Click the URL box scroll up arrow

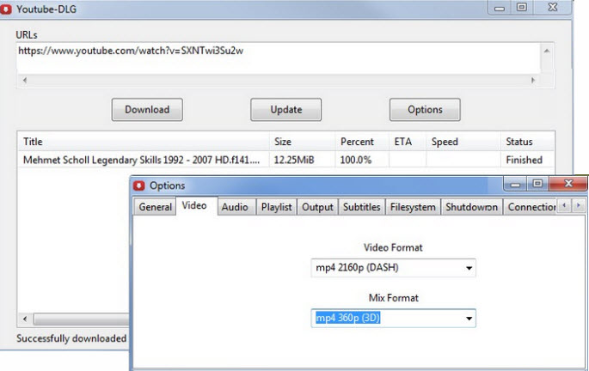tap(547, 51)
